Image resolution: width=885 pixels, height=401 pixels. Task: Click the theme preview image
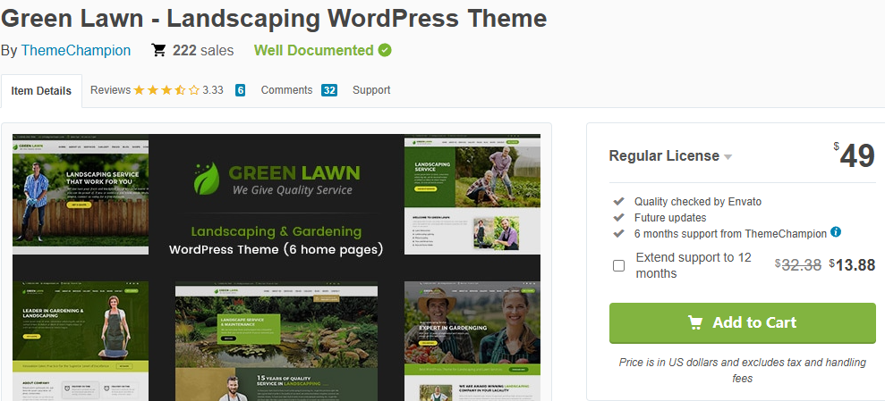[x=276, y=268]
